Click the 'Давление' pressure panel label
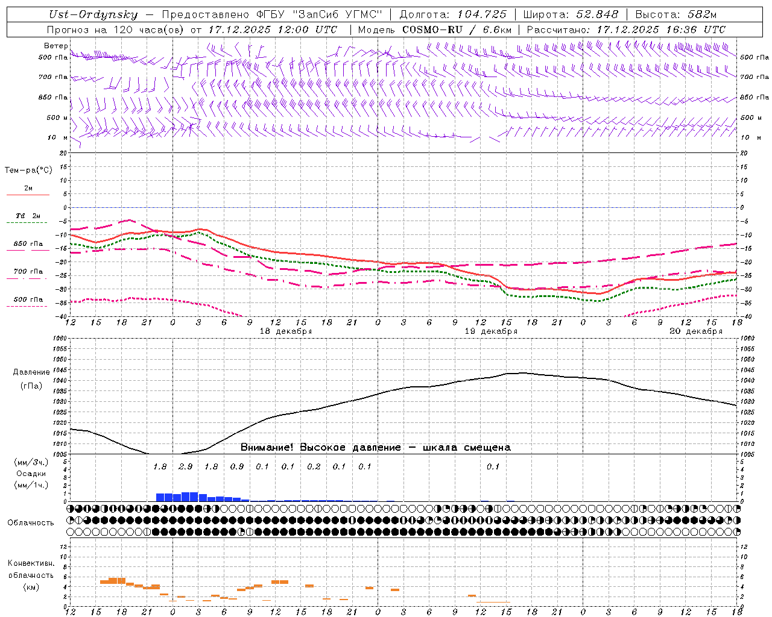 (x=31, y=372)
